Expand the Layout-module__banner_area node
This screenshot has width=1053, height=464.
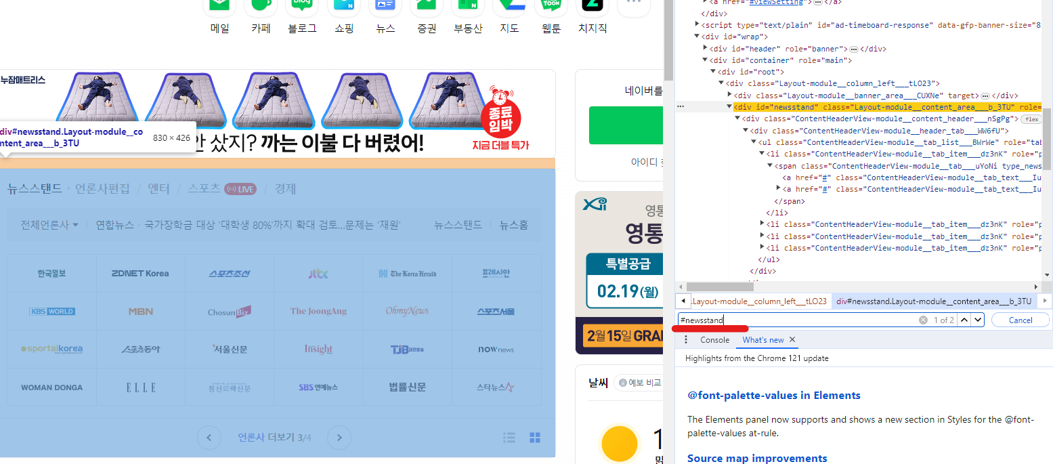729,96
